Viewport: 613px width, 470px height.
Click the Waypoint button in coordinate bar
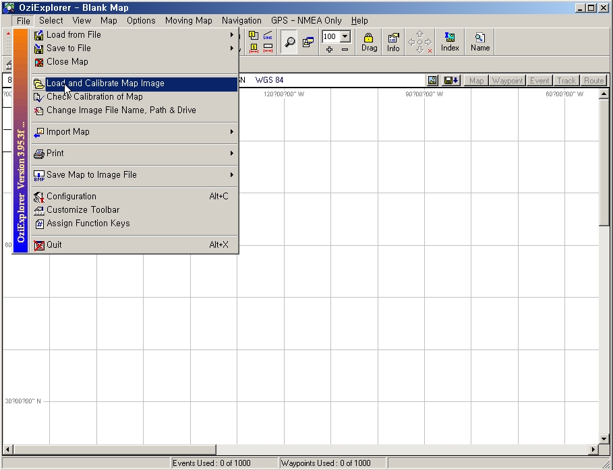tap(507, 81)
